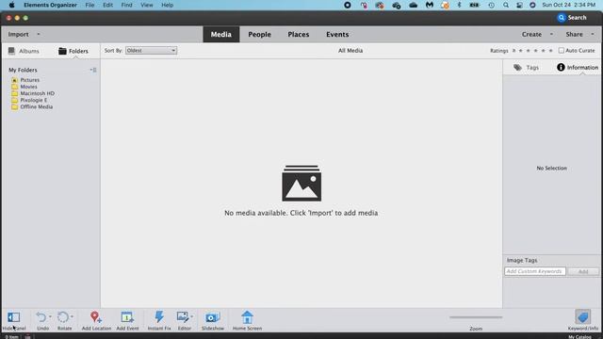
Task: Open the Help menu
Action: point(168,5)
